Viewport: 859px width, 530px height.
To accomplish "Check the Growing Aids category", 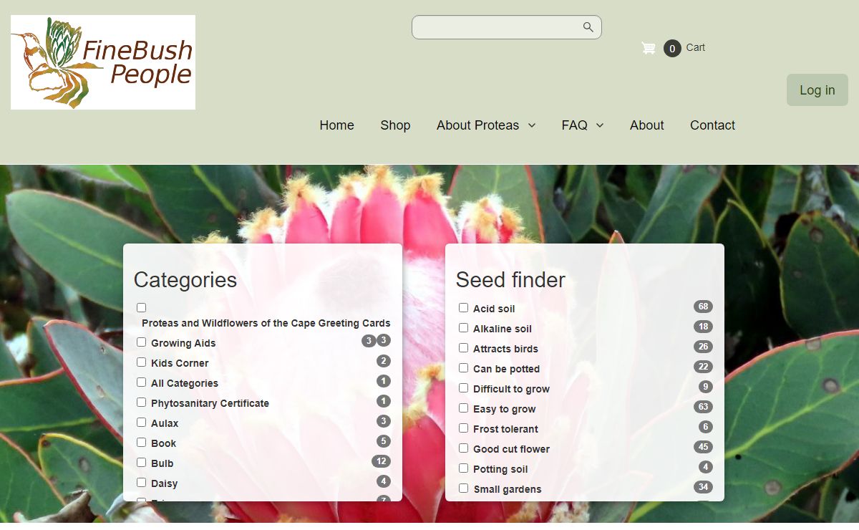I will tap(141, 342).
